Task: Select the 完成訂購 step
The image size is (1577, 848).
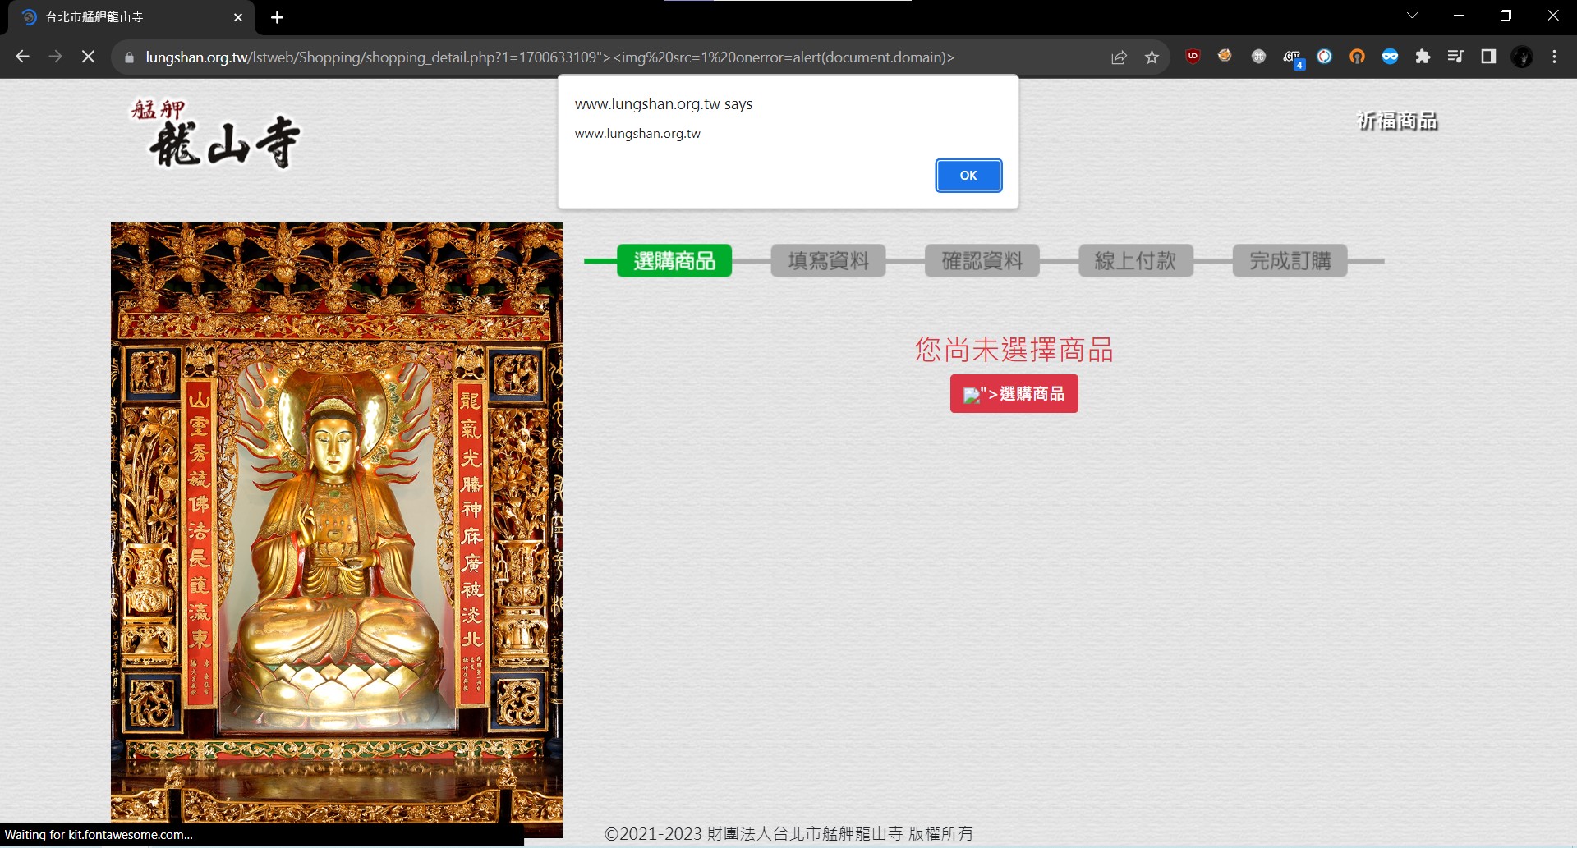Action: (x=1290, y=260)
